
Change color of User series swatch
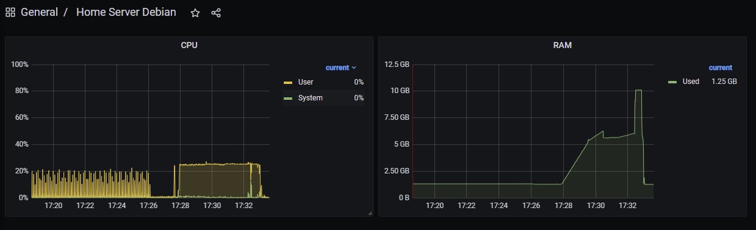(x=289, y=82)
